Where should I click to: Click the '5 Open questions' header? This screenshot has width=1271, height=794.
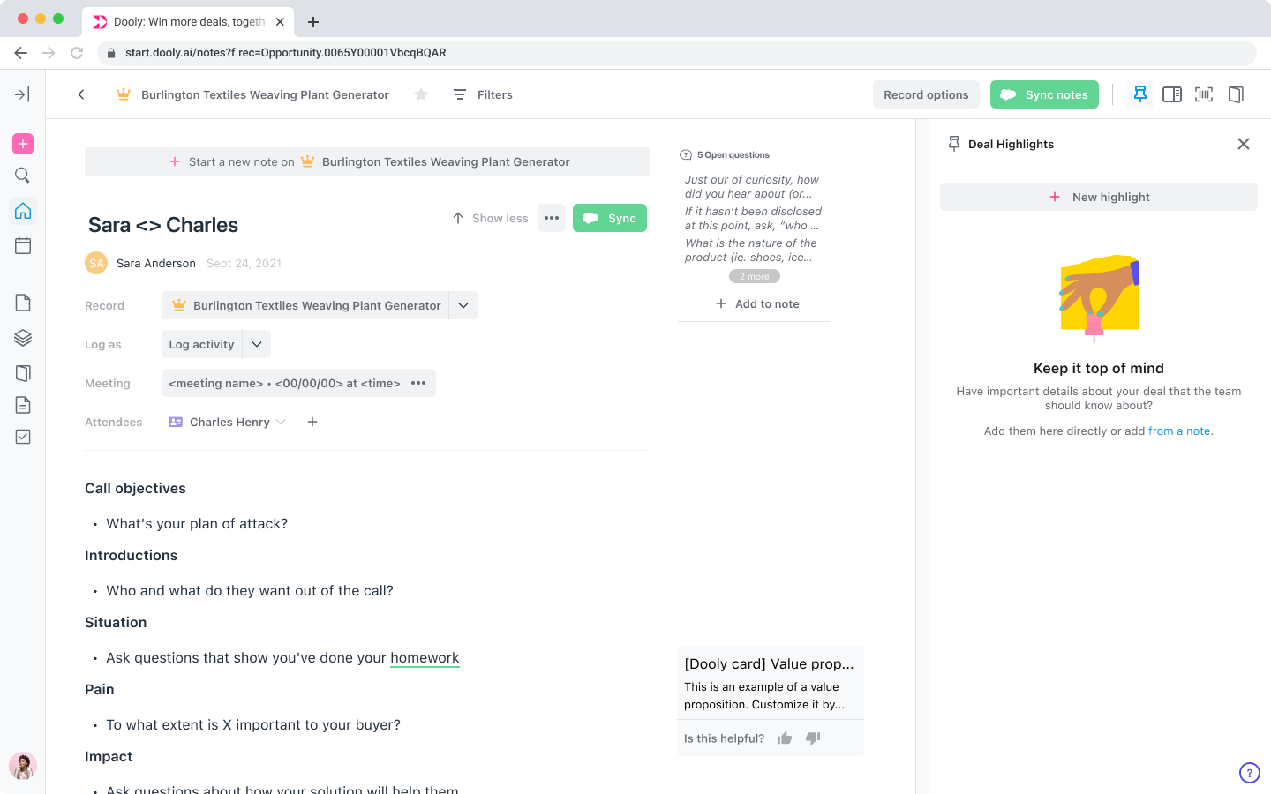[725, 154]
